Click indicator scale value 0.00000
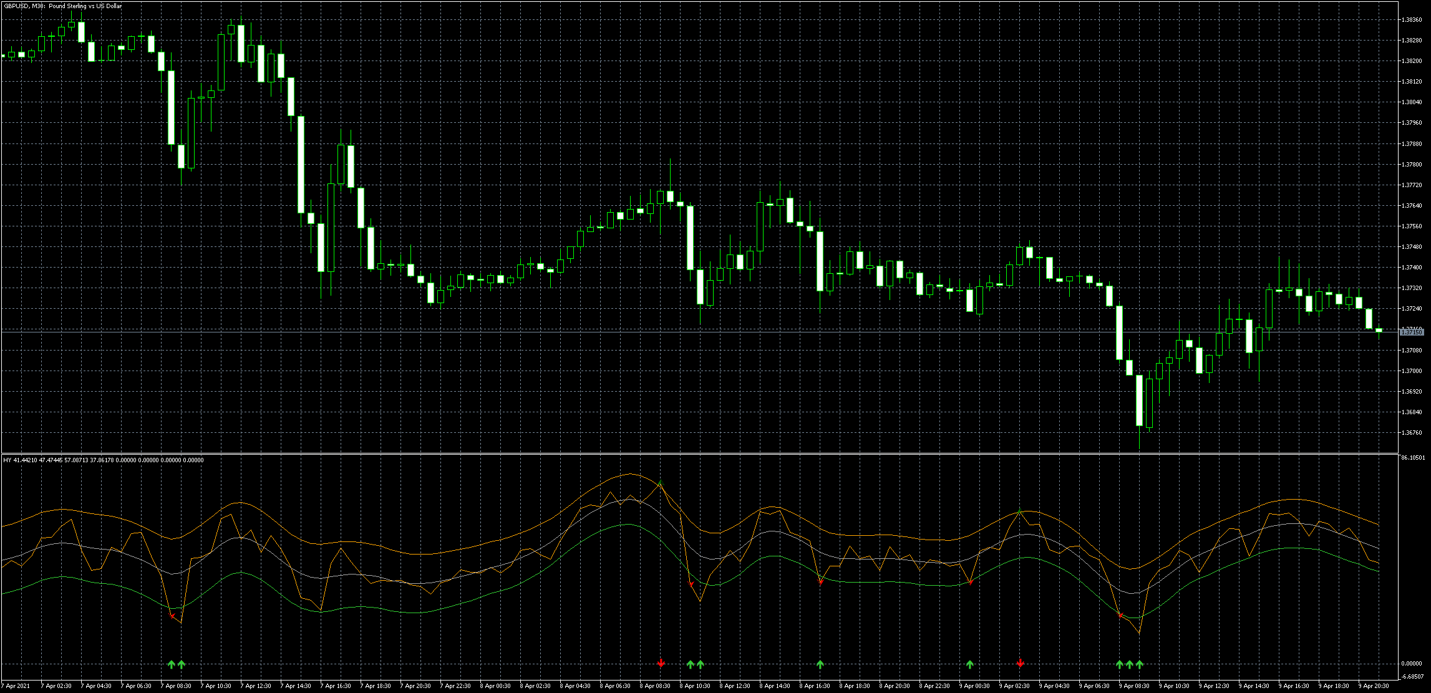The width and height of the screenshot is (1431, 693). point(1412,664)
